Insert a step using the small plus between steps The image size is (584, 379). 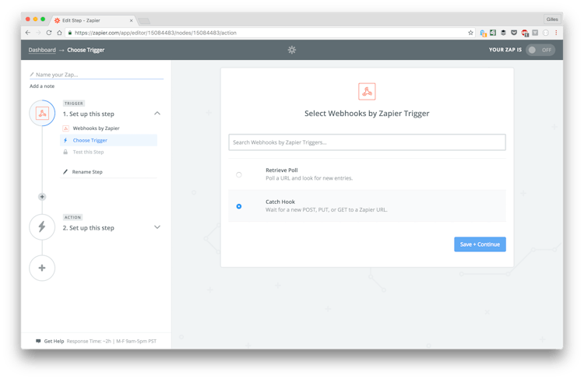pyautogui.click(x=42, y=197)
